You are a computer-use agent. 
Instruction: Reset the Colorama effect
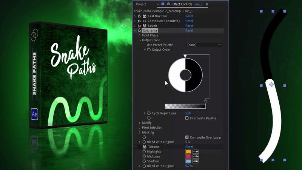click(x=189, y=31)
